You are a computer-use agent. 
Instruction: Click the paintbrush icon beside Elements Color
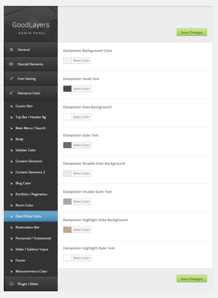click(x=11, y=93)
